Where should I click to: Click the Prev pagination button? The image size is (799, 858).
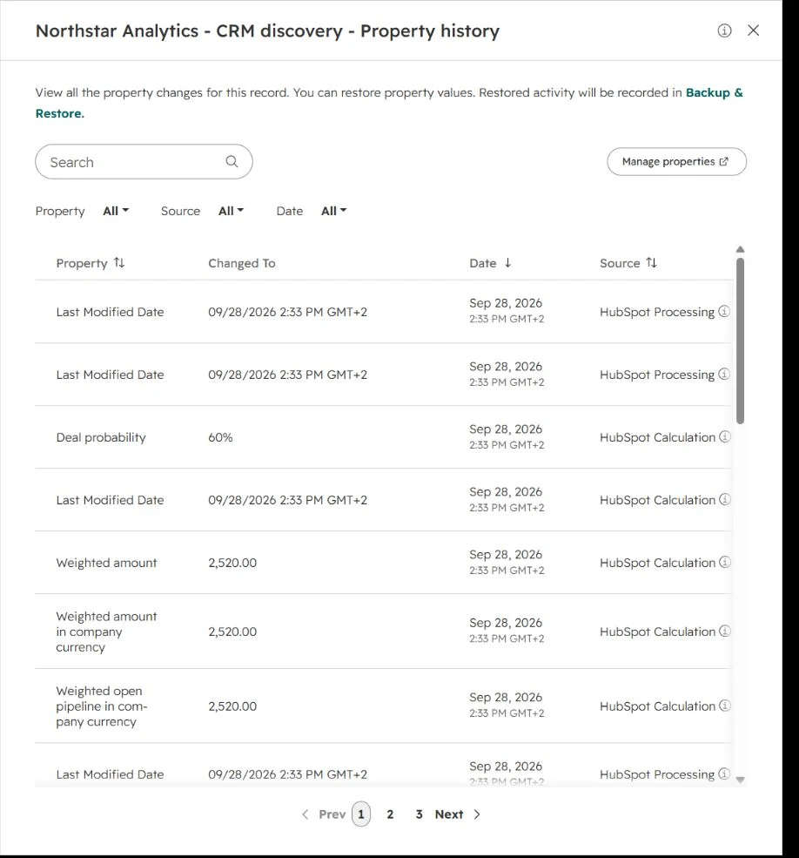[332, 814]
